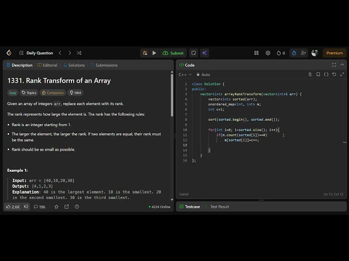Like the problem with thumbs up
Viewport: 349px width, 261px height.
(13, 207)
